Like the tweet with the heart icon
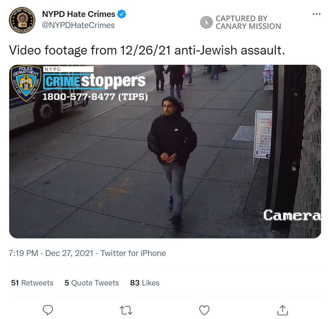The width and height of the screenshot is (328, 319). coord(204,310)
